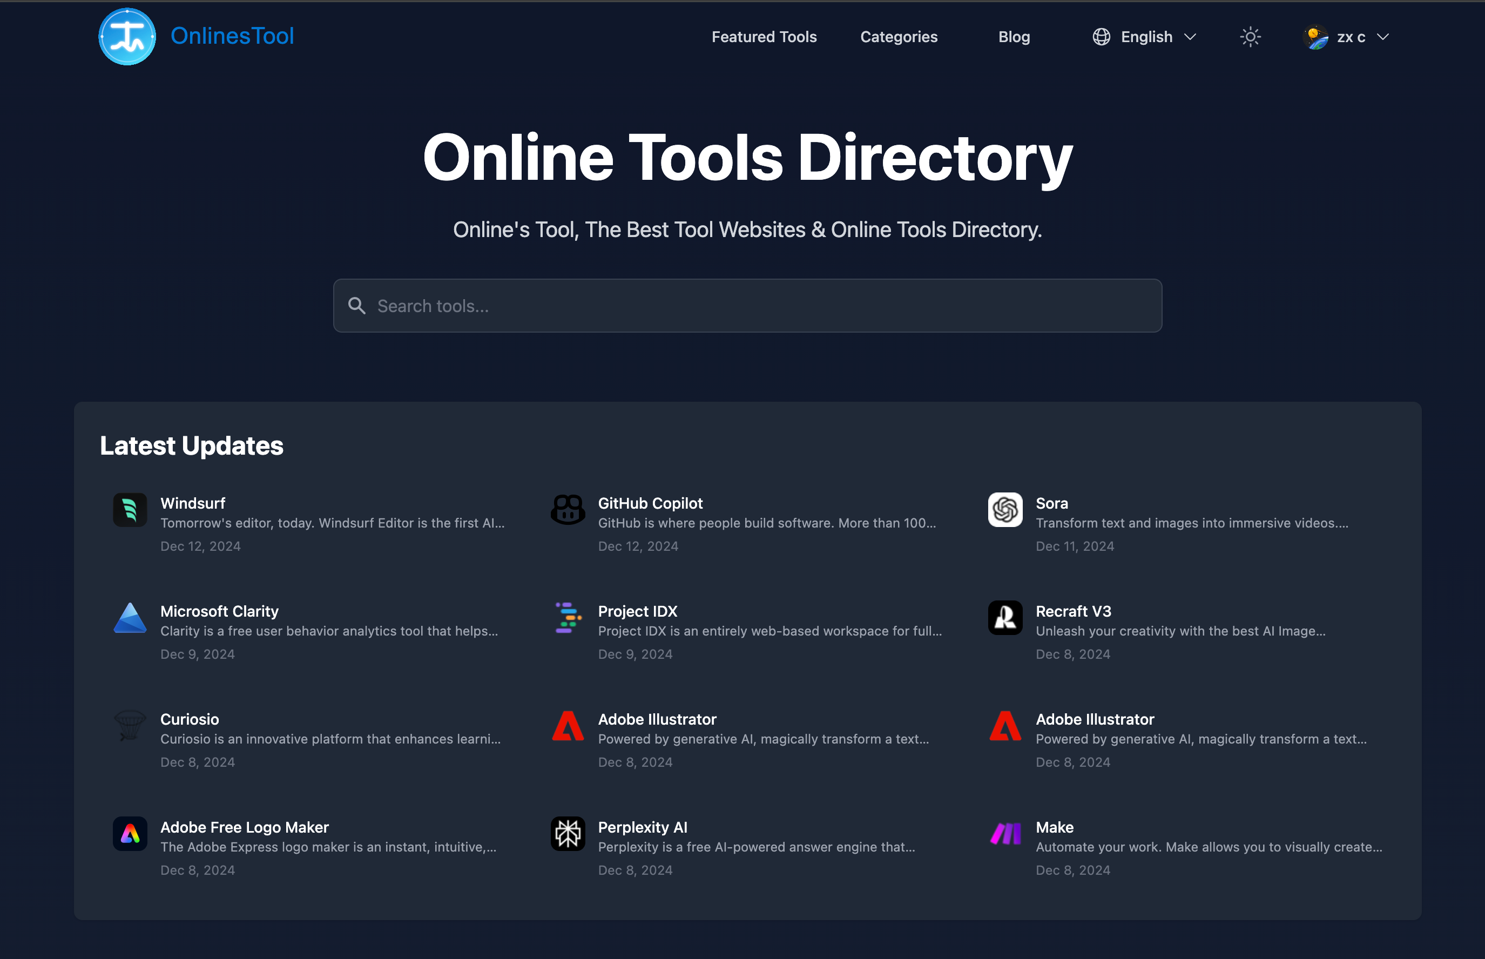Go to the Blog page
Screen dimensions: 1485x959
click(1014, 37)
